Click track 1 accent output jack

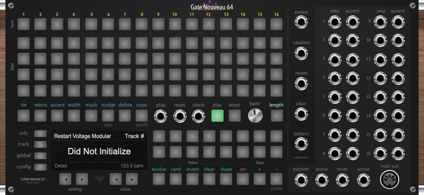[353, 22]
